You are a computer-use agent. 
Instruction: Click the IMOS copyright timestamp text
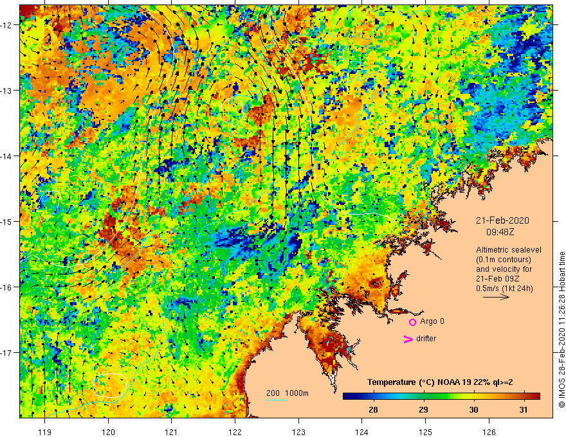[x=561, y=330]
